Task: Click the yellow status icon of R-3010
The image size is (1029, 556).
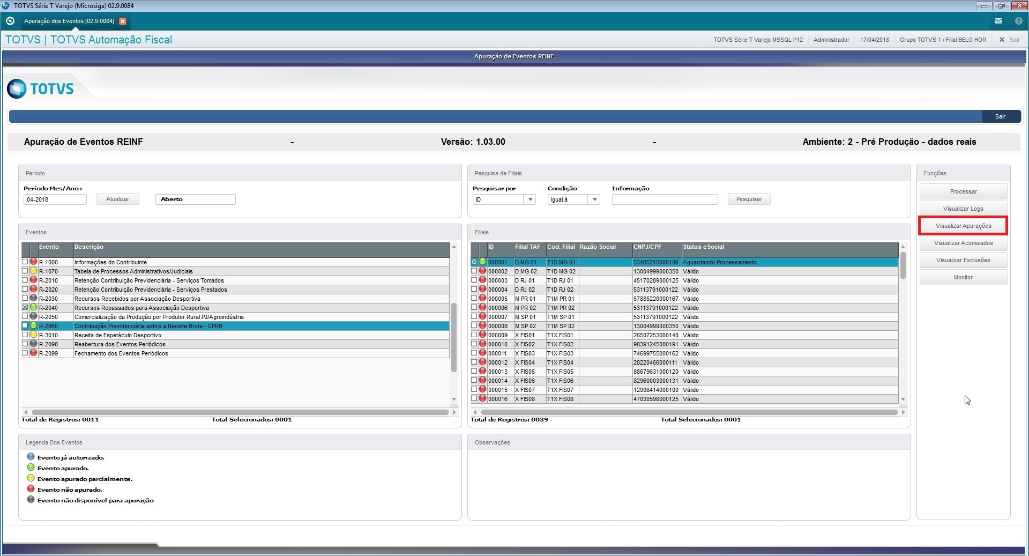Action: coord(33,335)
